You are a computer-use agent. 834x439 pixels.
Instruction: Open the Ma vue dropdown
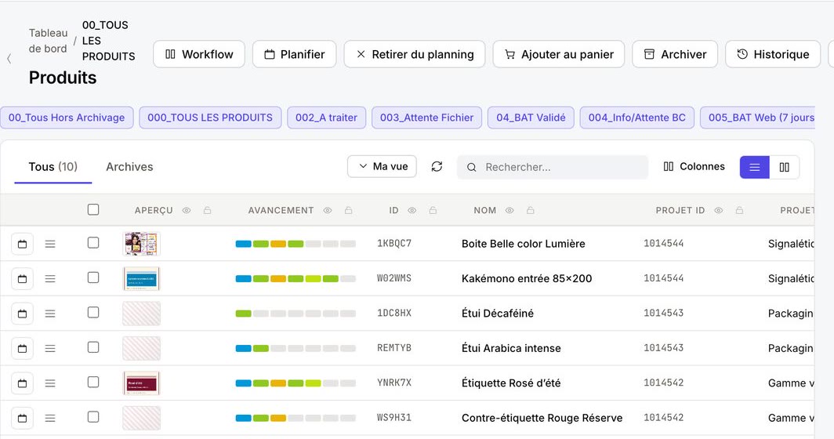pos(382,166)
